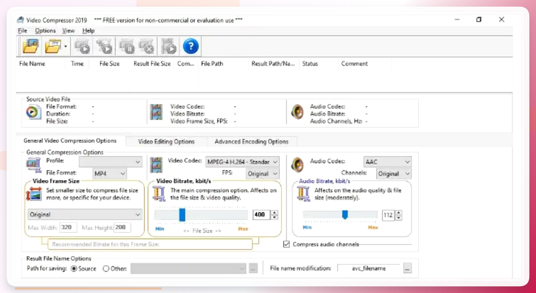Click the Recommended Bitrate for this Frame Size field
This screenshot has width=536, height=293.
[150, 244]
